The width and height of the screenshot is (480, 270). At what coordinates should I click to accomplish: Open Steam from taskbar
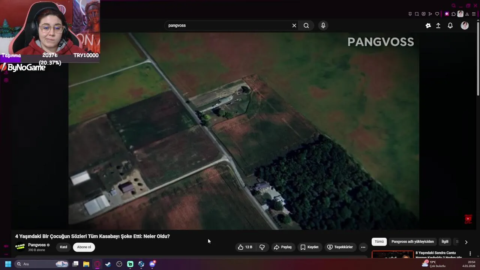coord(108,264)
